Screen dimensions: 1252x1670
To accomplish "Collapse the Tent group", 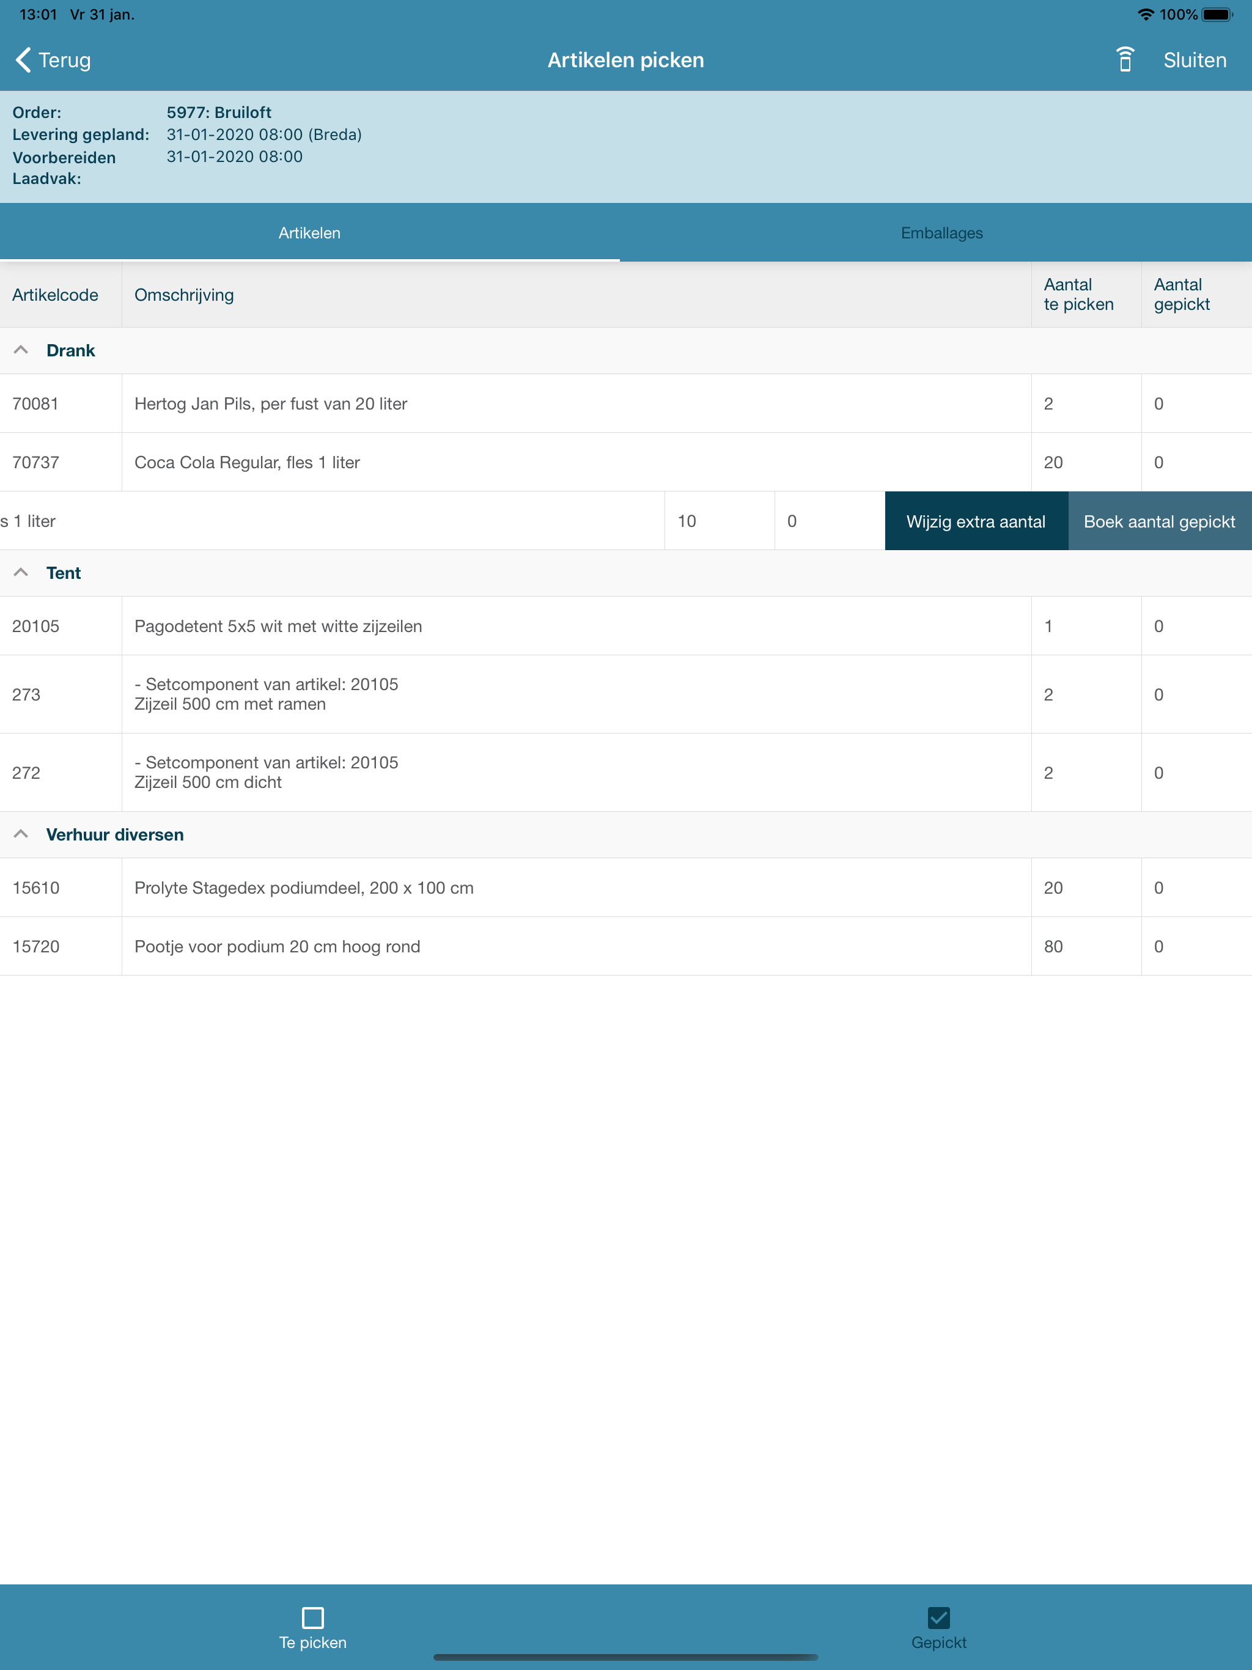I will (x=21, y=572).
